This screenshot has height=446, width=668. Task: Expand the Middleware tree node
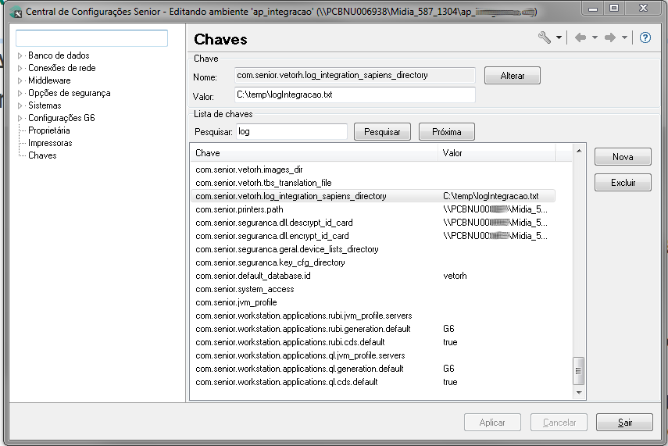point(20,80)
